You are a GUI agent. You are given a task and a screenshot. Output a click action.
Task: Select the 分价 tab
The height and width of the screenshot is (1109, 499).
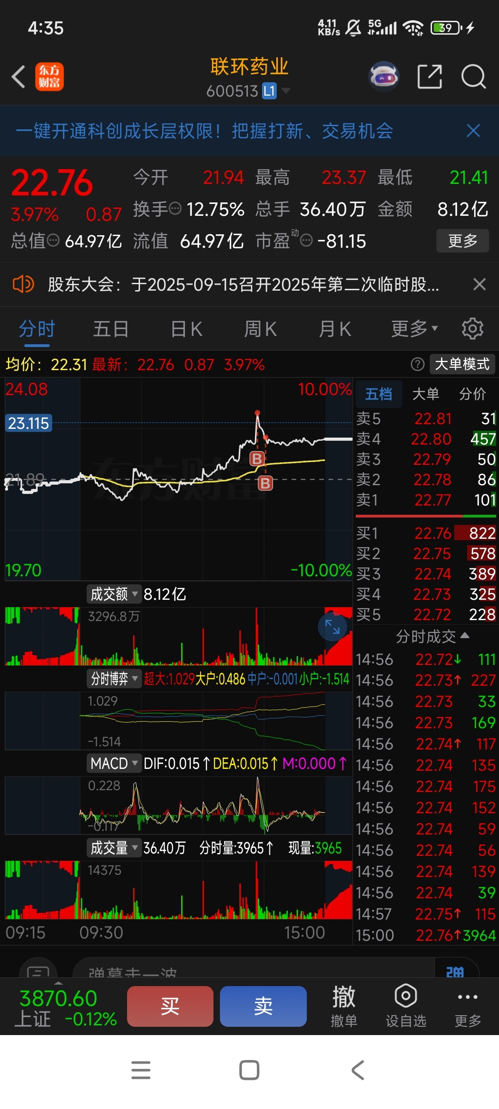click(x=472, y=394)
